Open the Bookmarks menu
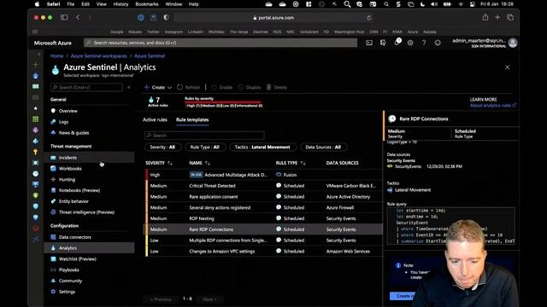This screenshot has width=547, height=307. pos(147,4)
